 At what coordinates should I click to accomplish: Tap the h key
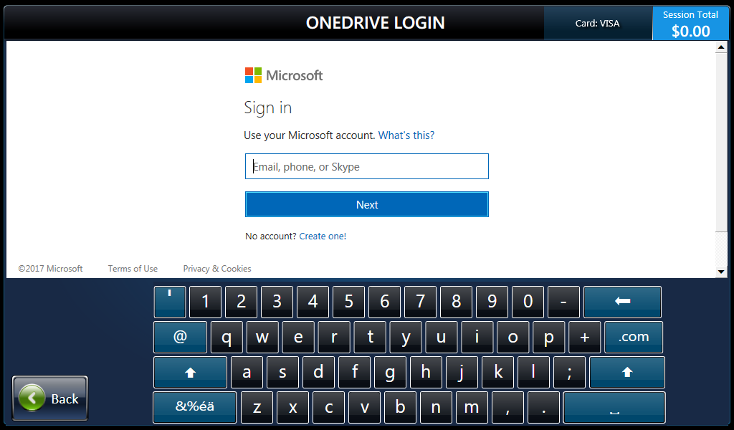[426, 373]
